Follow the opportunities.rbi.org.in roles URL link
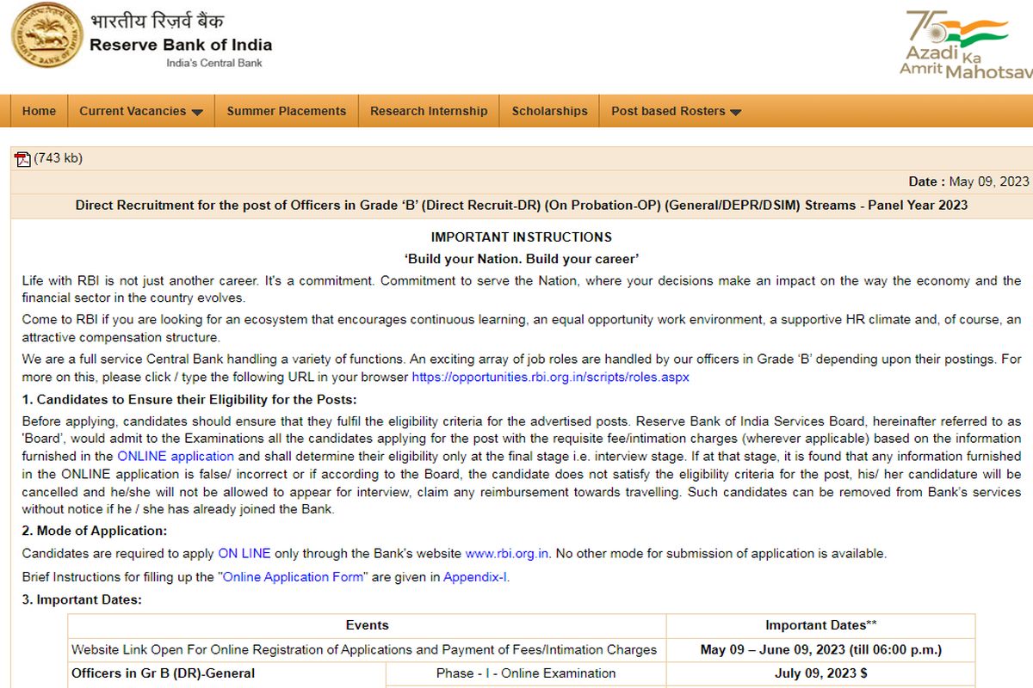The width and height of the screenshot is (1033, 688). tap(550, 377)
